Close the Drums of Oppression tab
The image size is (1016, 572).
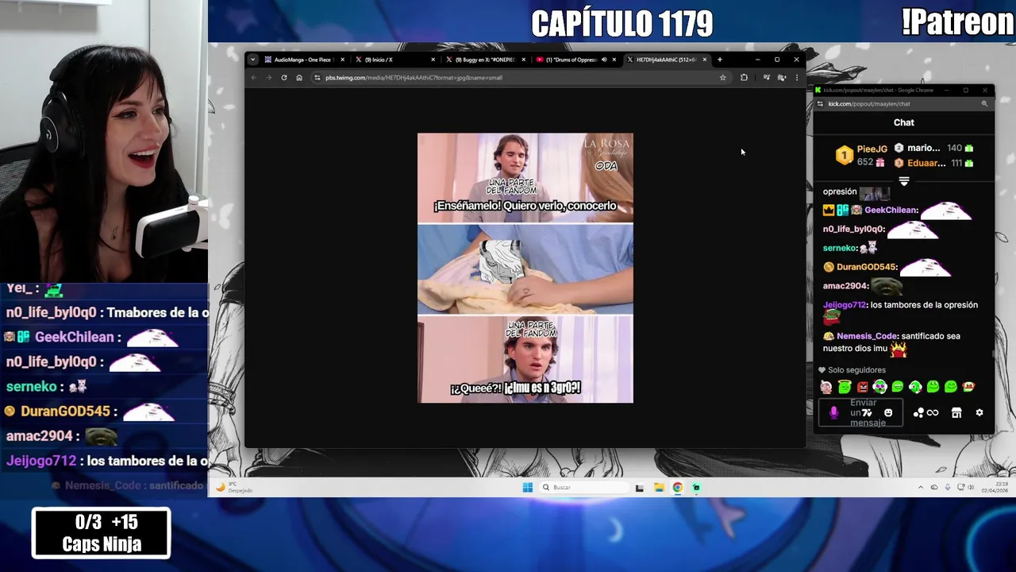[x=614, y=60]
